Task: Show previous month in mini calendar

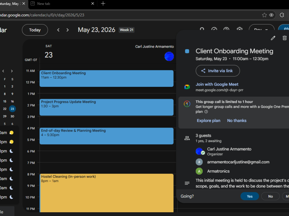Action: [x=3, y=71]
